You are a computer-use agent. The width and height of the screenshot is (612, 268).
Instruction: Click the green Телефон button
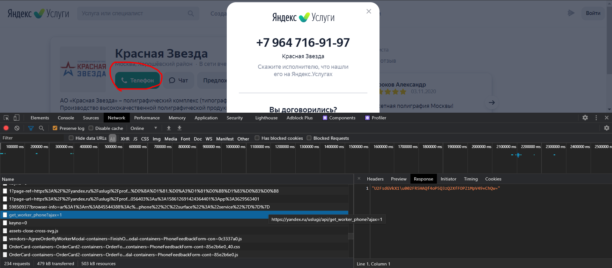(137, 81)
